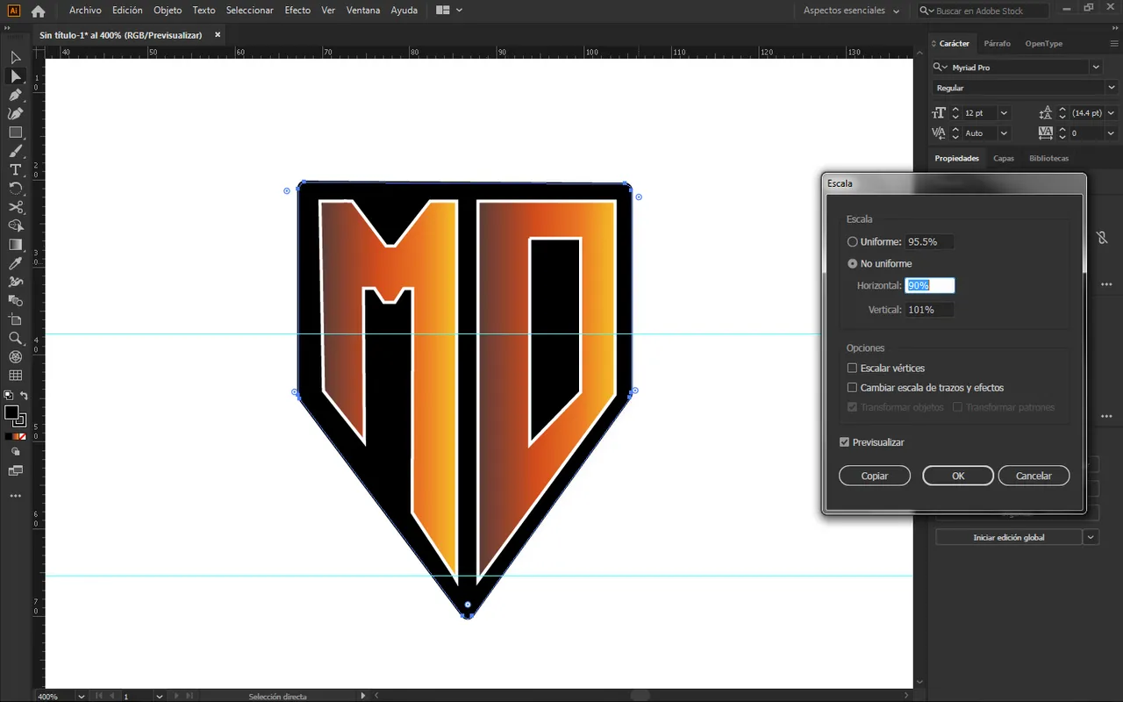The width and height of the screenshot is (1123, 702).
Task: Swap fill and stroke colors
Action: [x=24, y=396]
